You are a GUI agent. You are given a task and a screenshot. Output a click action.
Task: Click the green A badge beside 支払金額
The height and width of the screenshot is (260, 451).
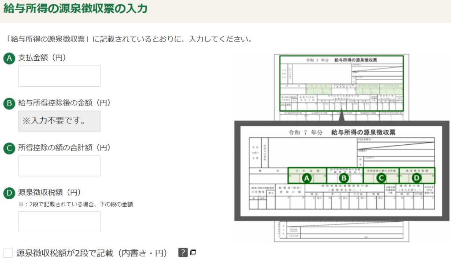(x=9, y=58)
